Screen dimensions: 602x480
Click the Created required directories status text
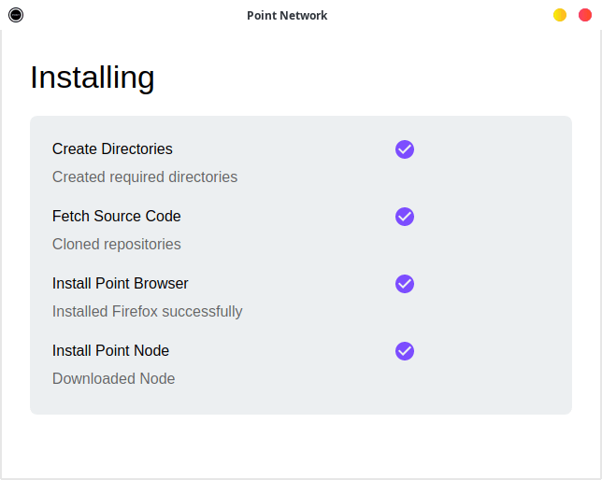[x=145, y=177]
